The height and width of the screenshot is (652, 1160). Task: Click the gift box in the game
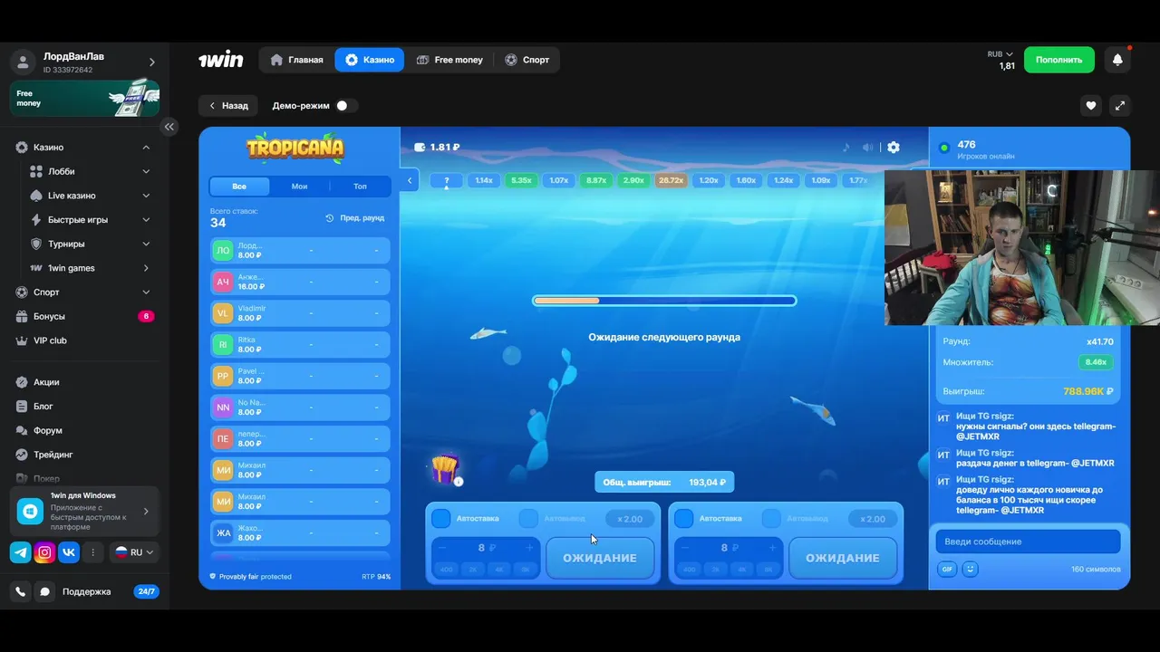[x=445, y=469]
